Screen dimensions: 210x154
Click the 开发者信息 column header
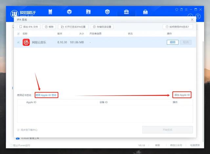click(95, 34)
